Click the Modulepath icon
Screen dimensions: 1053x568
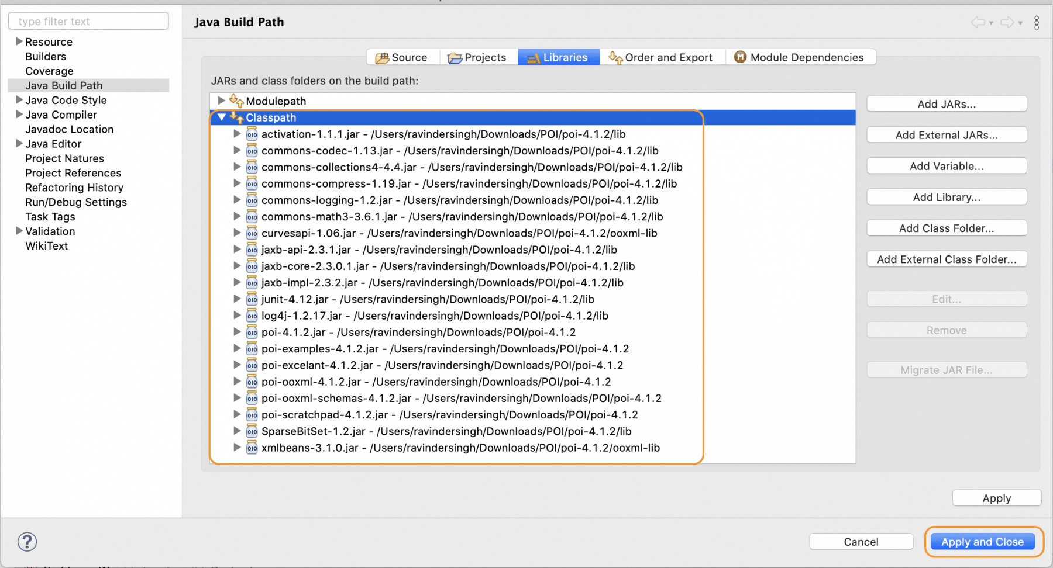pos(236,101)
